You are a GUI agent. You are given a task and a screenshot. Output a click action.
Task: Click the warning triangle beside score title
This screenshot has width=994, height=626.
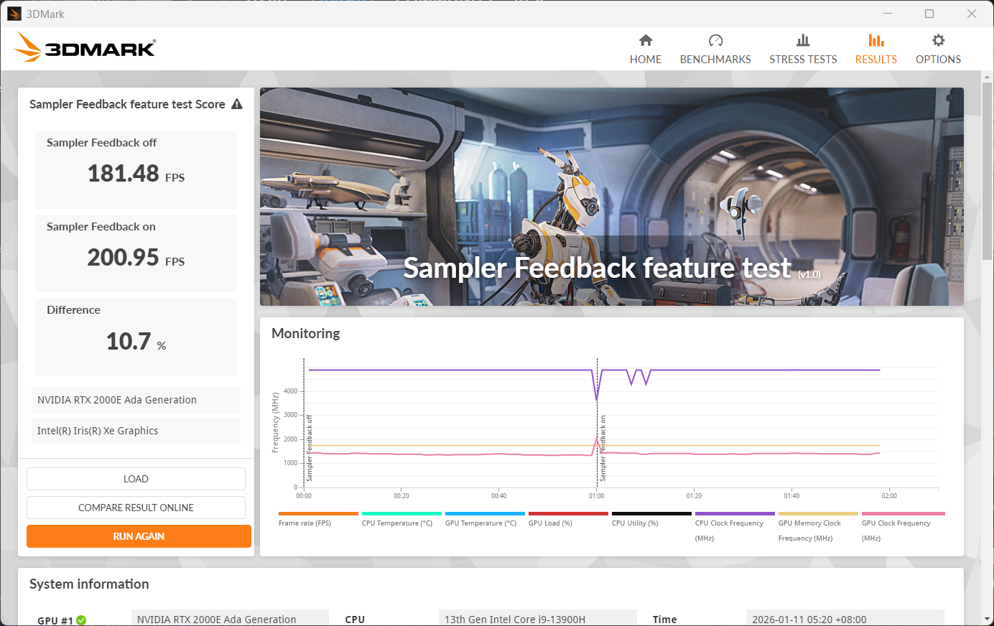pos(237,104)
